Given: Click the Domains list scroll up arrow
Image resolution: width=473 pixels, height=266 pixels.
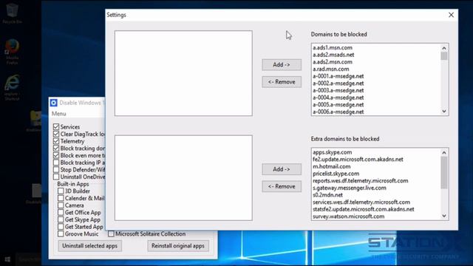Looking at the screenshot, I should (444, 48).
